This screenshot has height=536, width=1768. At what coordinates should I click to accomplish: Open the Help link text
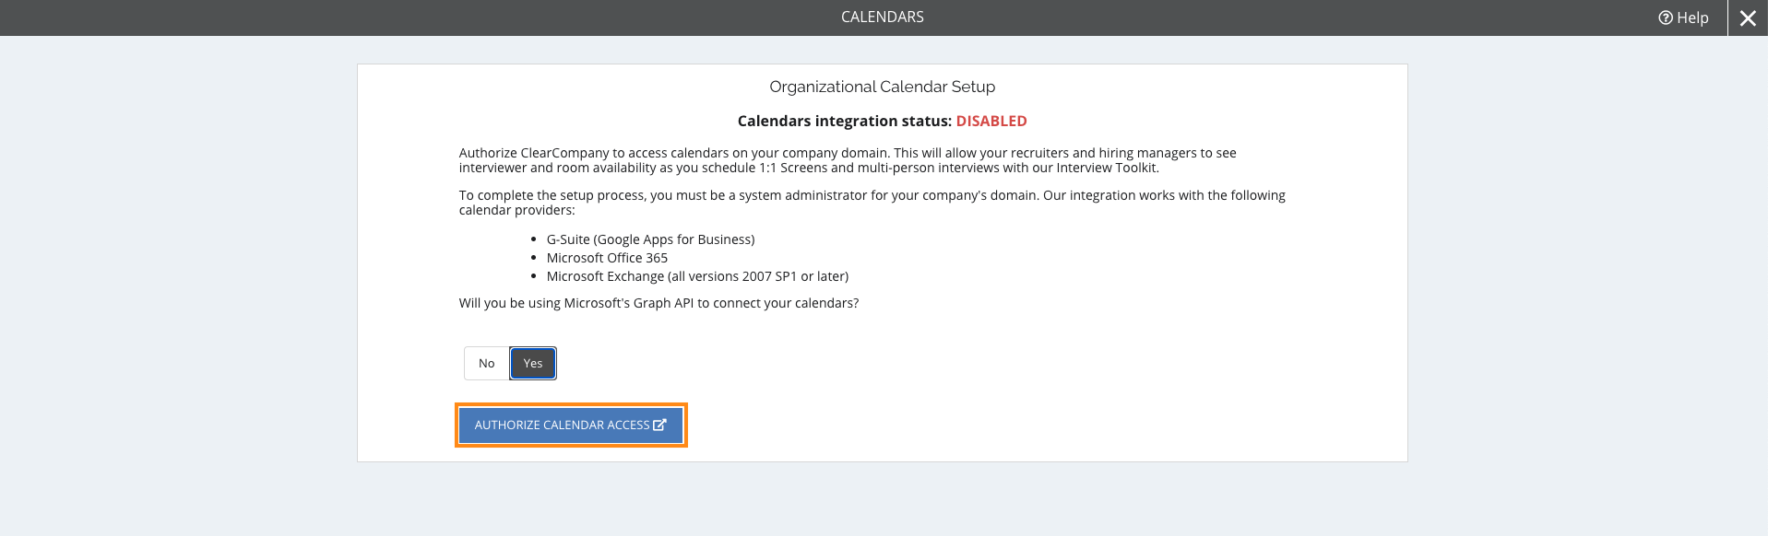pyautogui.click(x=1692, y=17)
